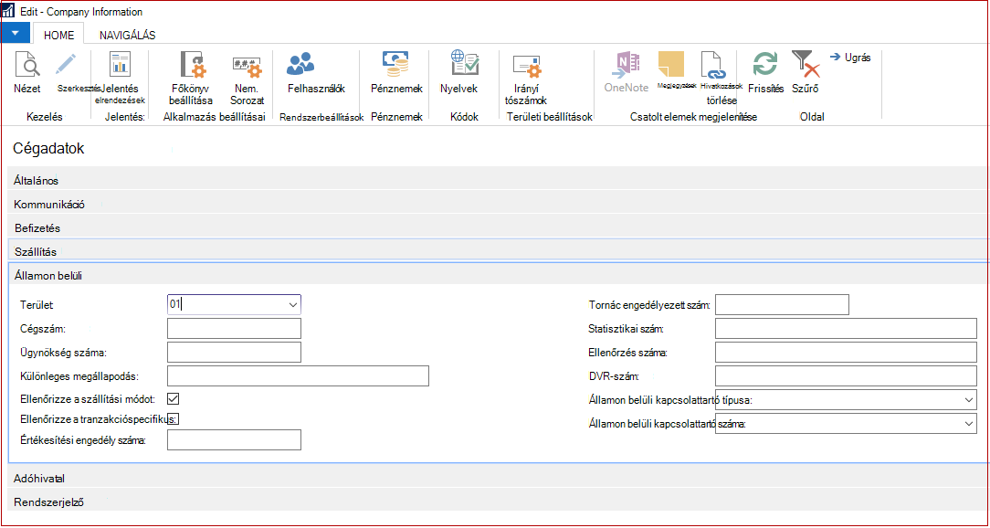Select the HOME ribbon tab

coord(58,36)
